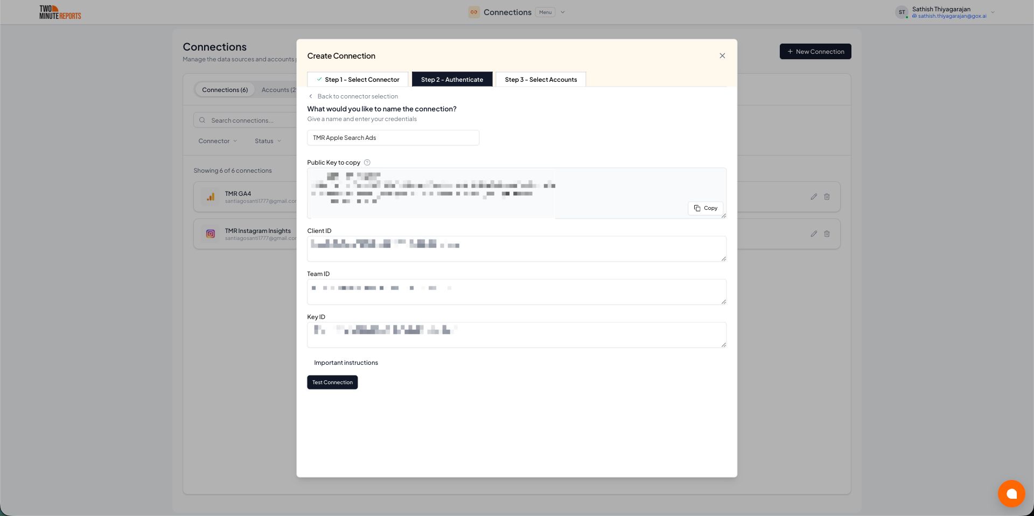1034x516 pixels.
Task: Click the Two Minute Reports logo
Action: coord(60,12)
